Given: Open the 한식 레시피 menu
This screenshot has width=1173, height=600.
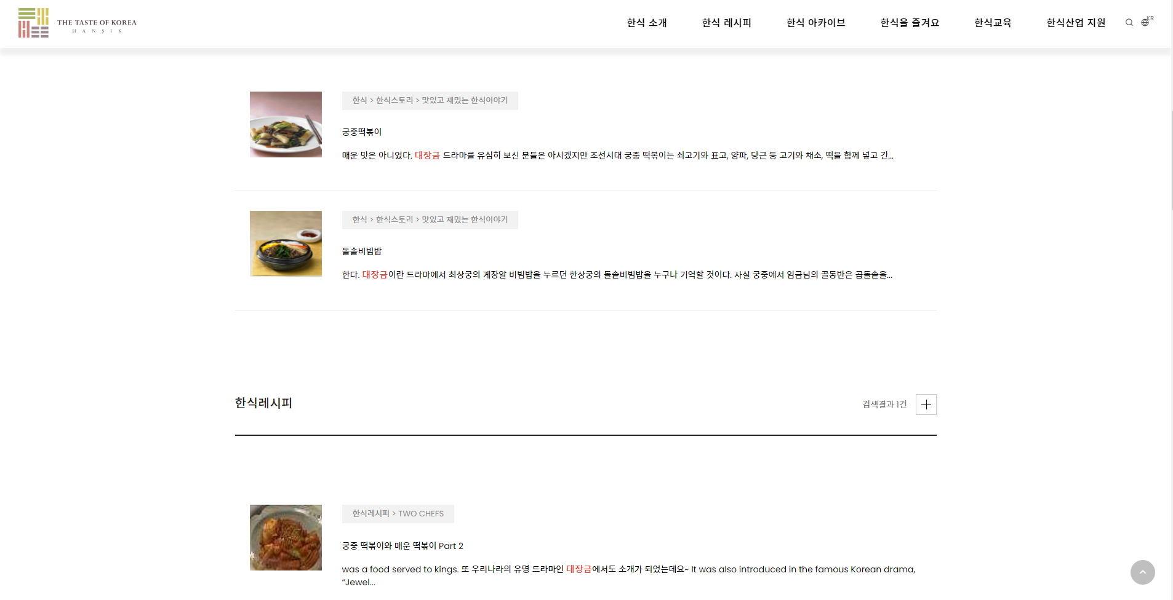Looking at the screenshot, I should (x=727, y=23).
